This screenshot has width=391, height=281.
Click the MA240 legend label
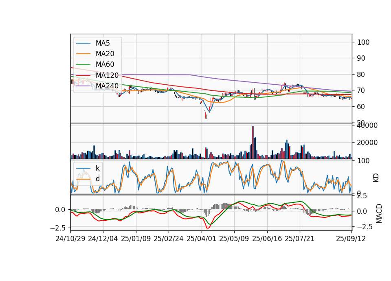click(x=107, y=86)
